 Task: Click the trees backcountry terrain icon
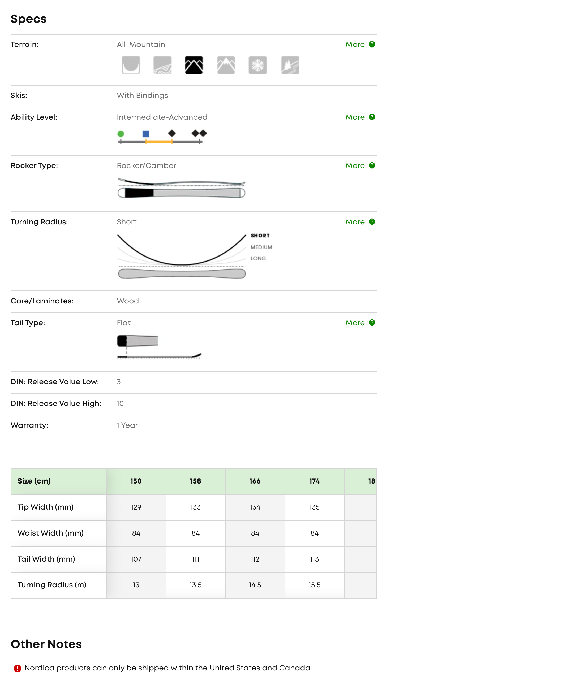[x=290, y=65]
